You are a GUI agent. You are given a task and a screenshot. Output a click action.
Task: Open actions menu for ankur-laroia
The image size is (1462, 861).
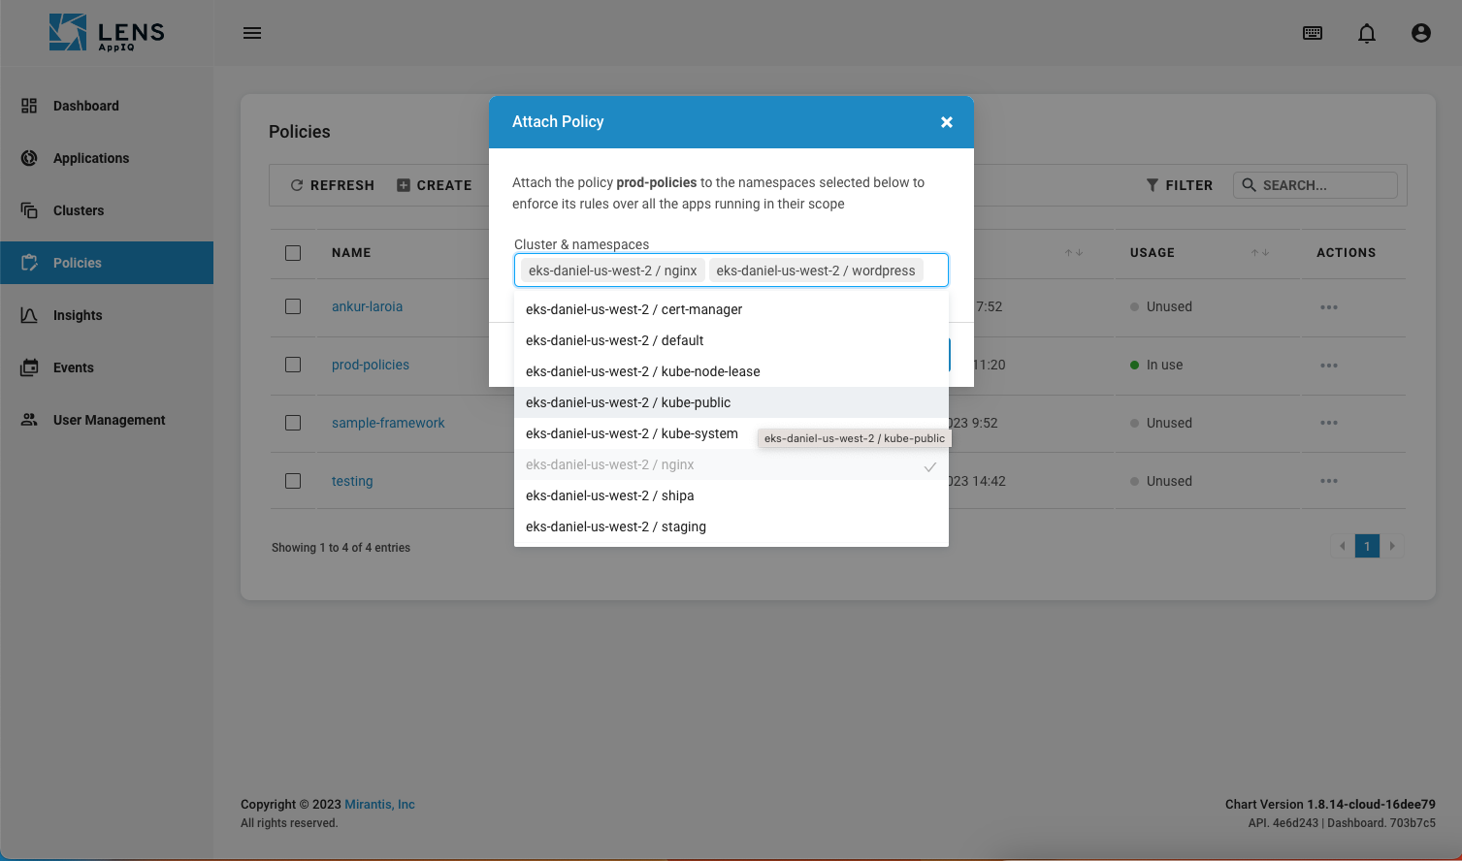[x=1329, y=307]
